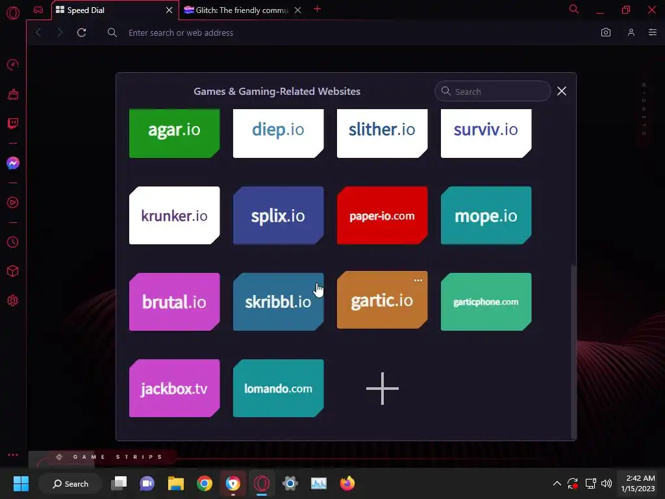Add a new site with plus tile
Viewport: 665px width, 499px height.
click(382, 389)
